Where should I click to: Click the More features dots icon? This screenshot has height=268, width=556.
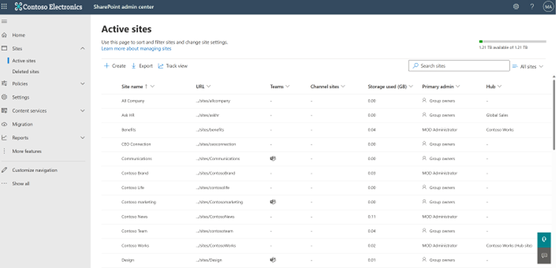(x=4, y=151)
